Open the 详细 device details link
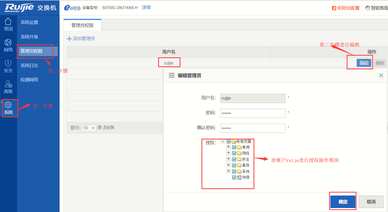 tap(146, 8)
